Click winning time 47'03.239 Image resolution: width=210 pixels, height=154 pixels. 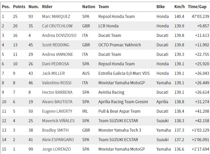[200, 17]
